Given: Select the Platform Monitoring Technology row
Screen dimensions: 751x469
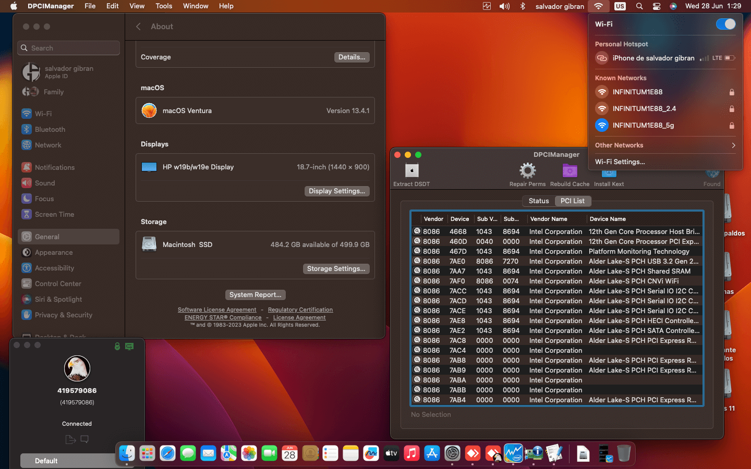Looking at the screenshot, I should pyautogui.click(x=557, y=251).
